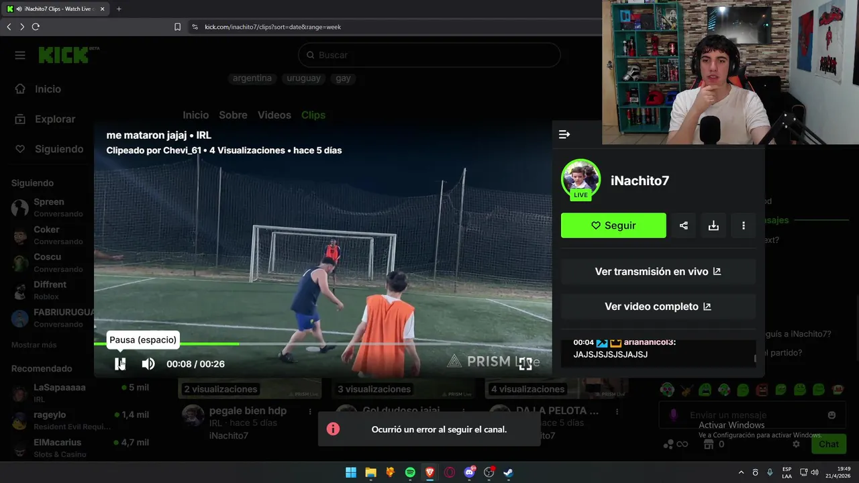Viewport: 859px width, 483px height.
Task: Click the green KICK logo
Action: [64, 55]
